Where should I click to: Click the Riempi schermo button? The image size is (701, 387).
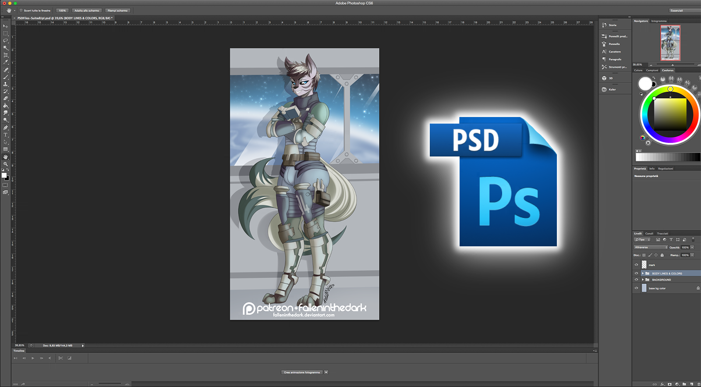[x=118, y=11]
